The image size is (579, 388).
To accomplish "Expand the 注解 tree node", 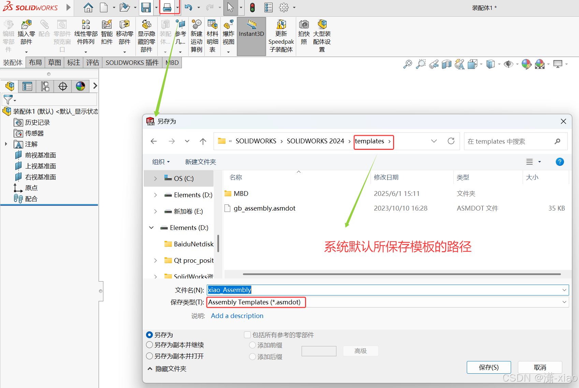I will [x=6, y=144].
